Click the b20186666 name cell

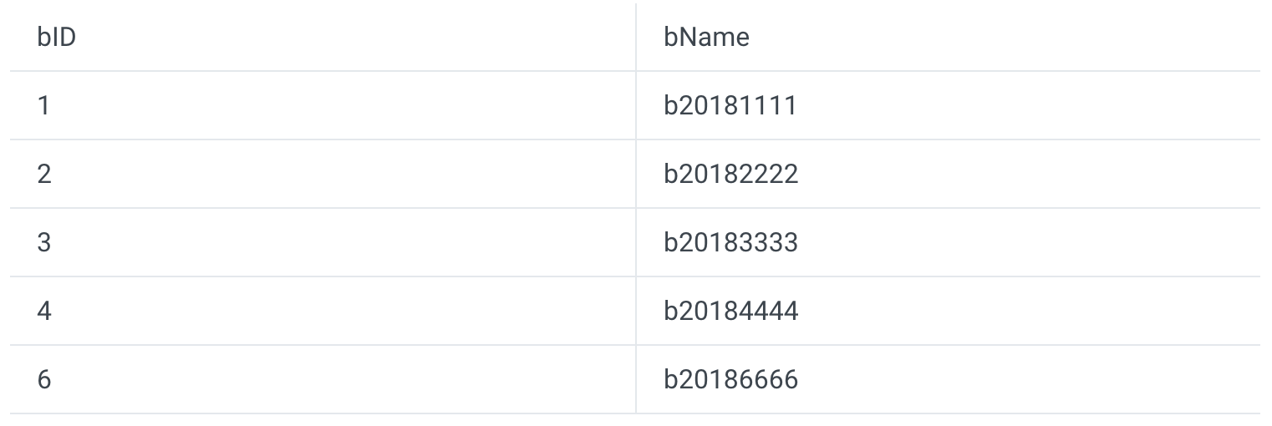pyautogui.click(x=731, y=380)
